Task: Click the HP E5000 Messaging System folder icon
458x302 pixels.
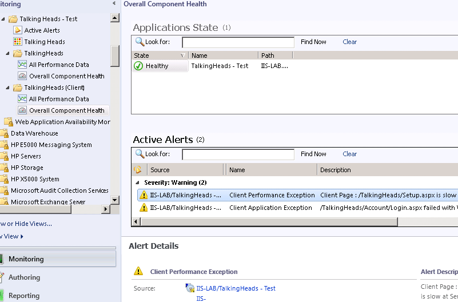Action: pyautogui.click(x=5, y=145)
